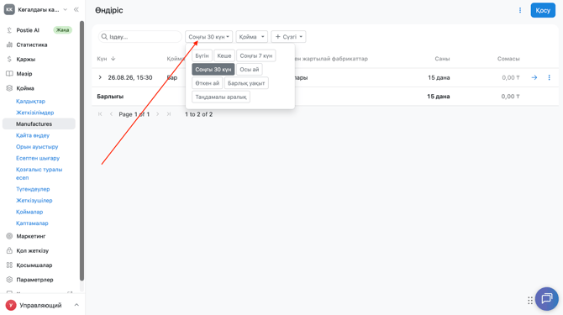Viewport: 563px width, 315px height.
Task: Open row details arrow icon
Action: [534, 77]
